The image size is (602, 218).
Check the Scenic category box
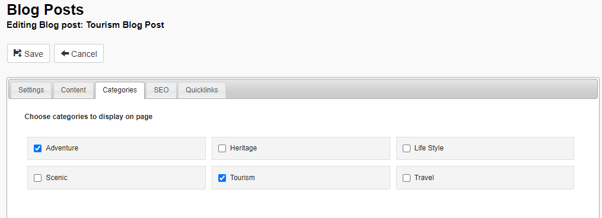37,178
